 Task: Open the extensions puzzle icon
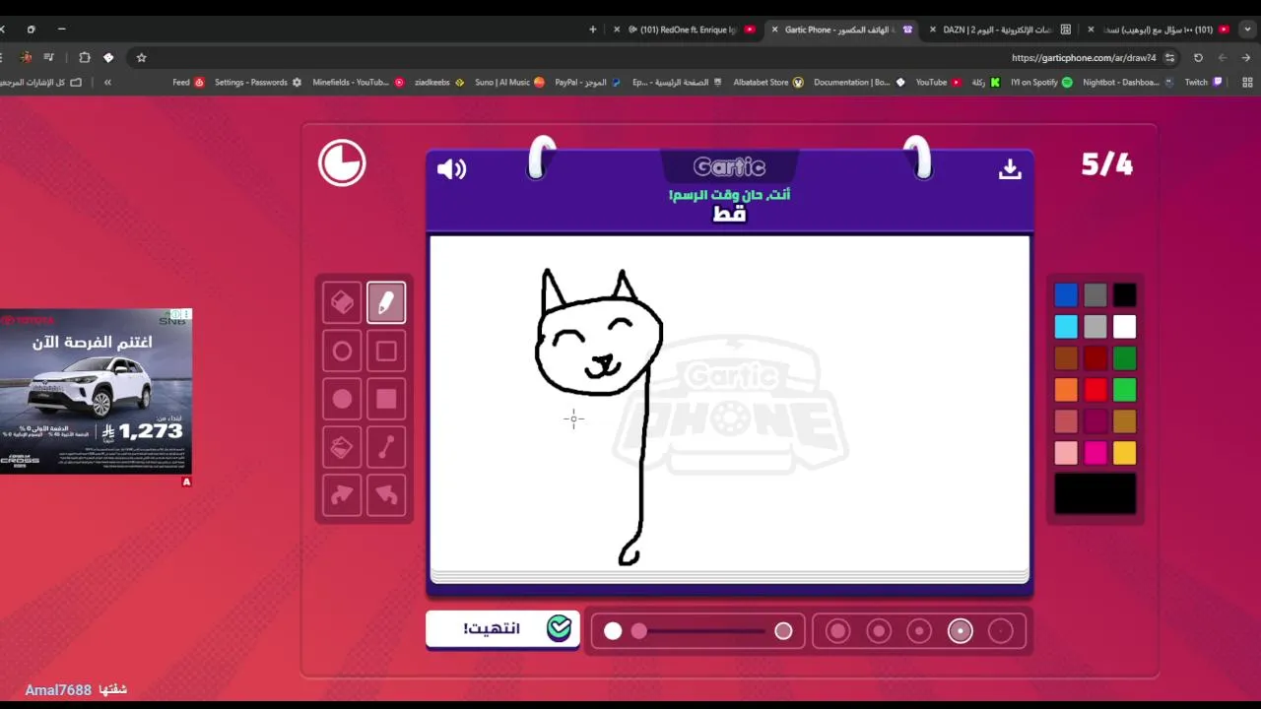click(x=84, y=57)
